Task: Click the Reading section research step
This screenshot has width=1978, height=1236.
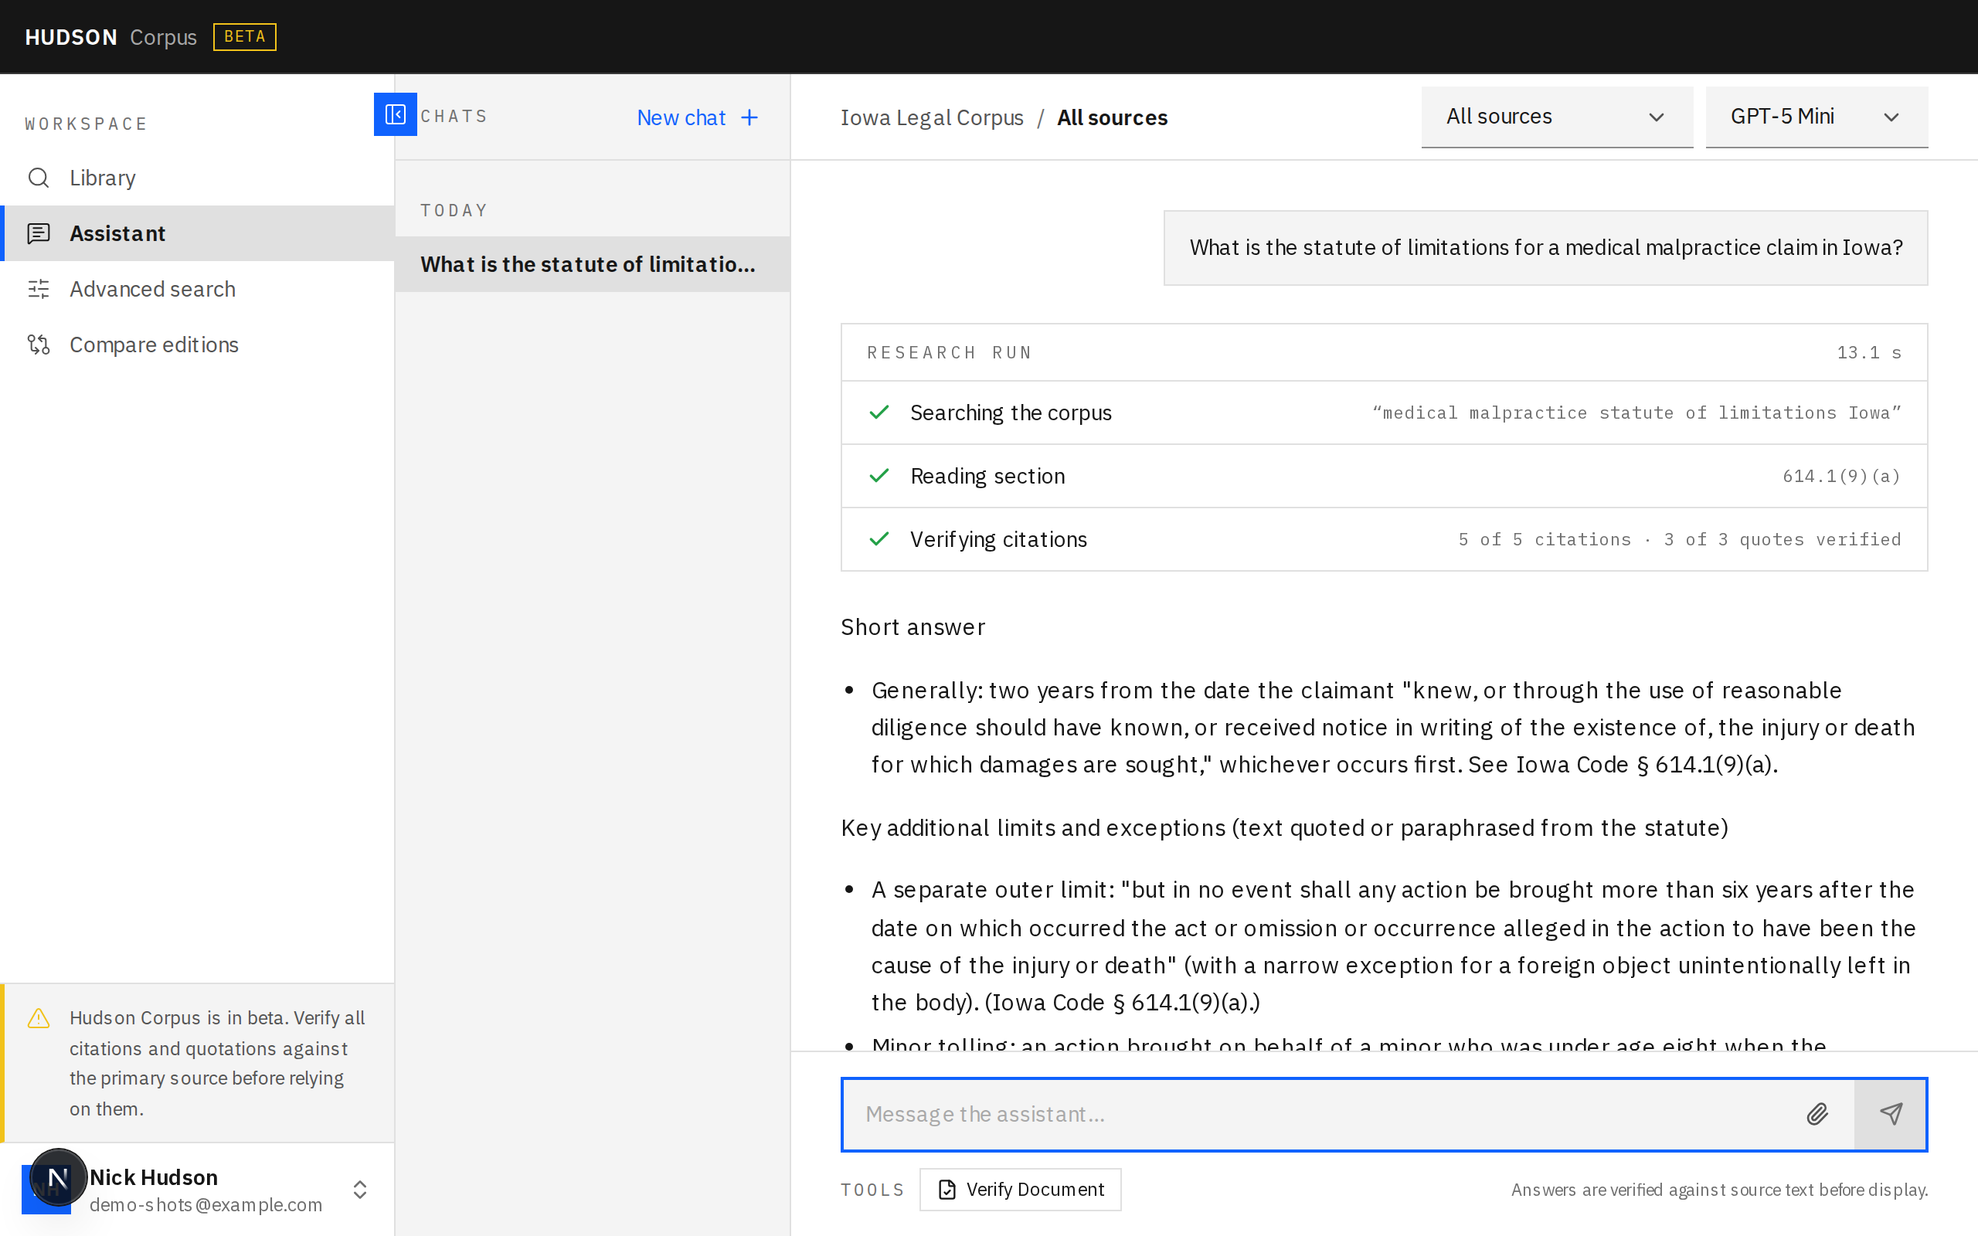Action: pos(1384,476)
